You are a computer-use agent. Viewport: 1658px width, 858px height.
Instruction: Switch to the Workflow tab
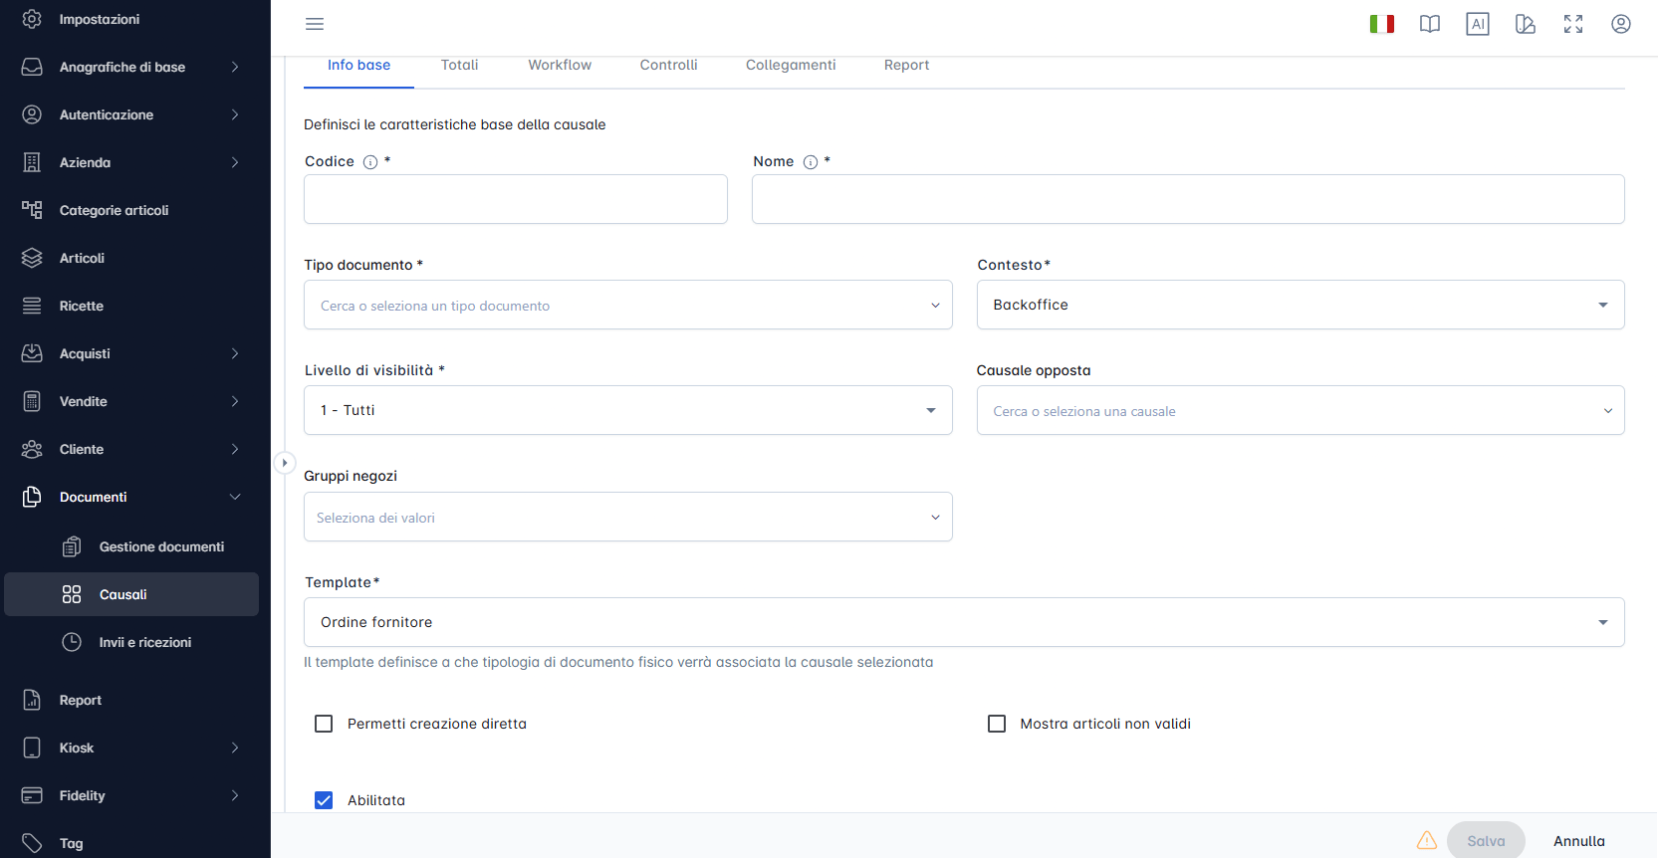[560, 65]
